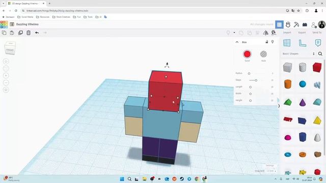
Task: Open the Windows Start menu
Action: pyautogui.click(x=122, y=179)
